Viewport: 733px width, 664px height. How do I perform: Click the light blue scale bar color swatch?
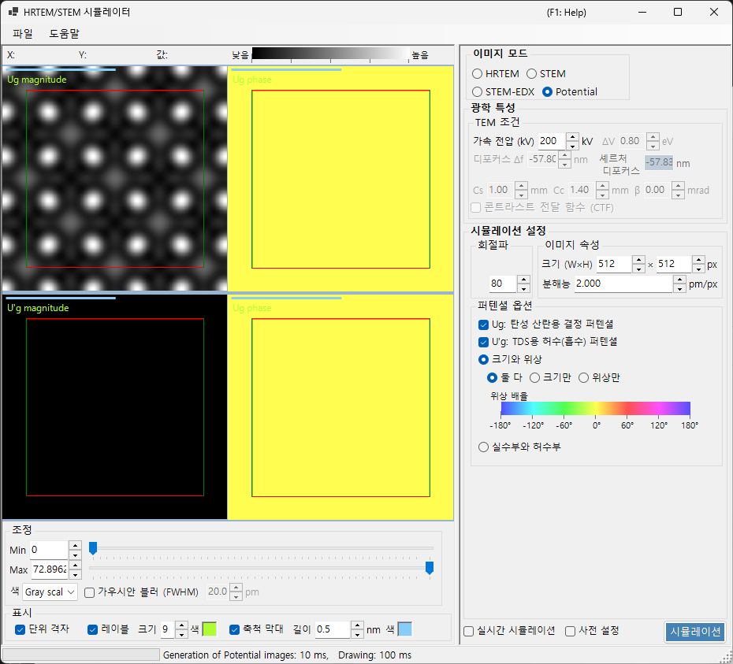(405, 629)
